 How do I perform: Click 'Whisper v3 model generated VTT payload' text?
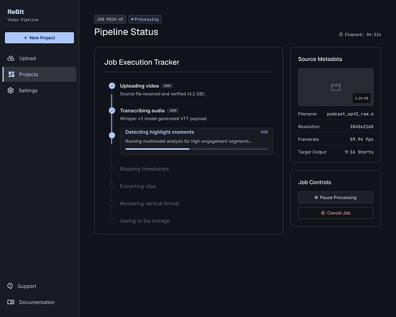[163, 119]
